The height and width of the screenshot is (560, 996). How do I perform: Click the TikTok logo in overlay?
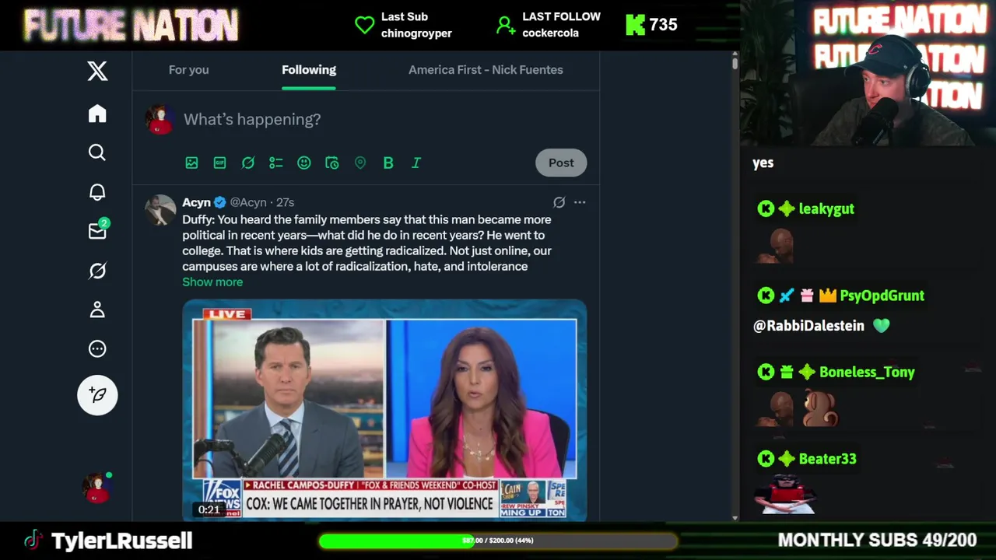[33, 541]
